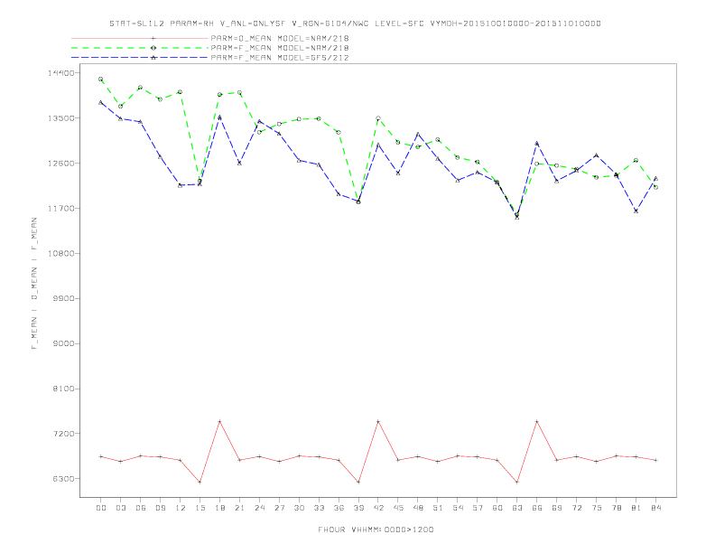Click red O_MEAN peak at hour 18
The width and height of the screenshot is (715, 553).
[219, 421]
